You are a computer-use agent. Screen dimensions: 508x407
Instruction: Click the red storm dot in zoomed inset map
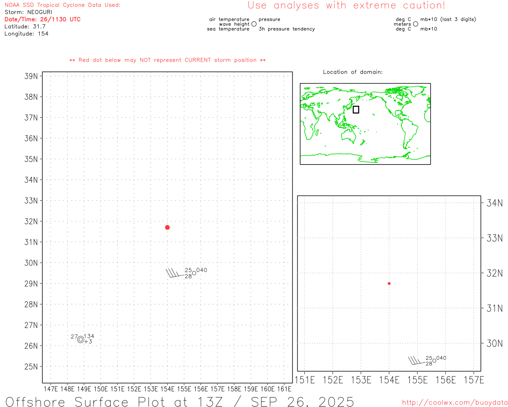389,283
